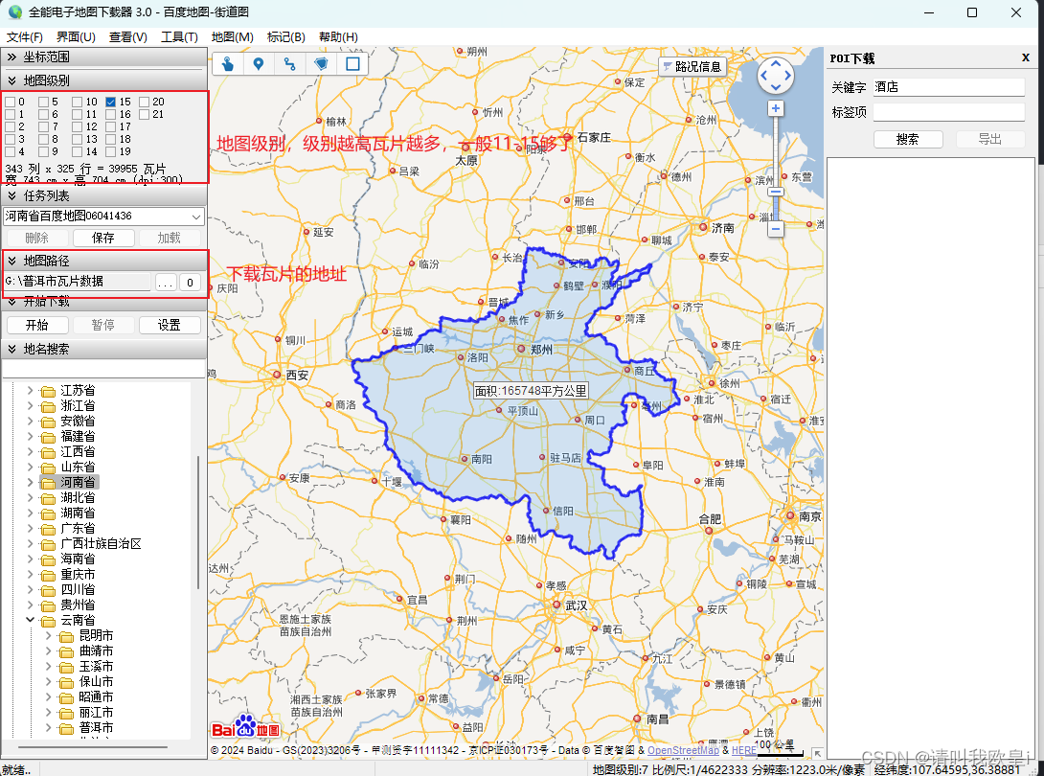
Task: Click the 西安 city marker
Action: [x=277, y=375]
